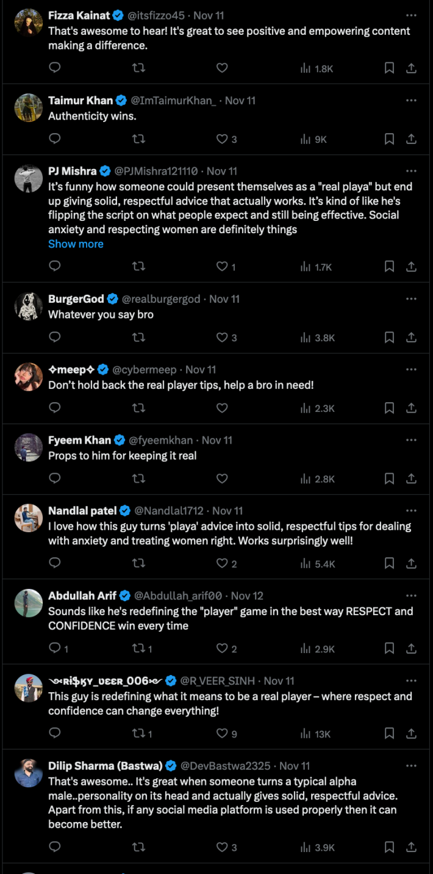View analytics for Nandlal patel's tweet

coord(308,563)
